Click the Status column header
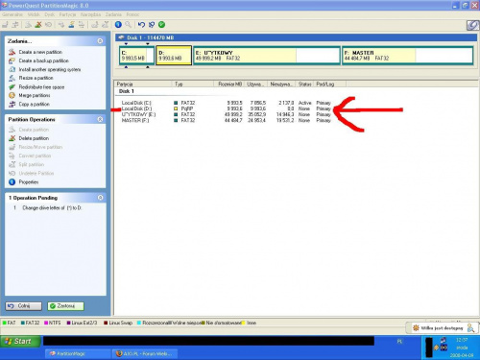480x360 pixels. click(x=304, y=84)
